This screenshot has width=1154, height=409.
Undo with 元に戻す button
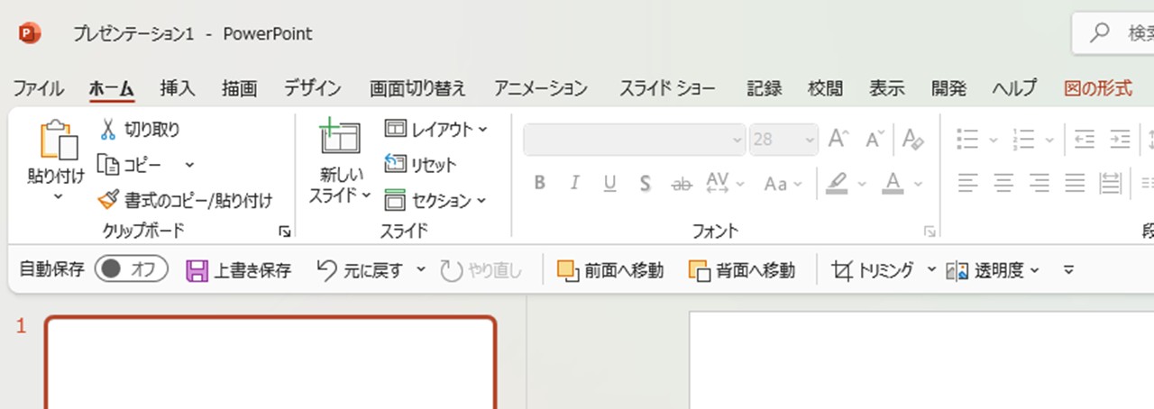click(361, 269)
